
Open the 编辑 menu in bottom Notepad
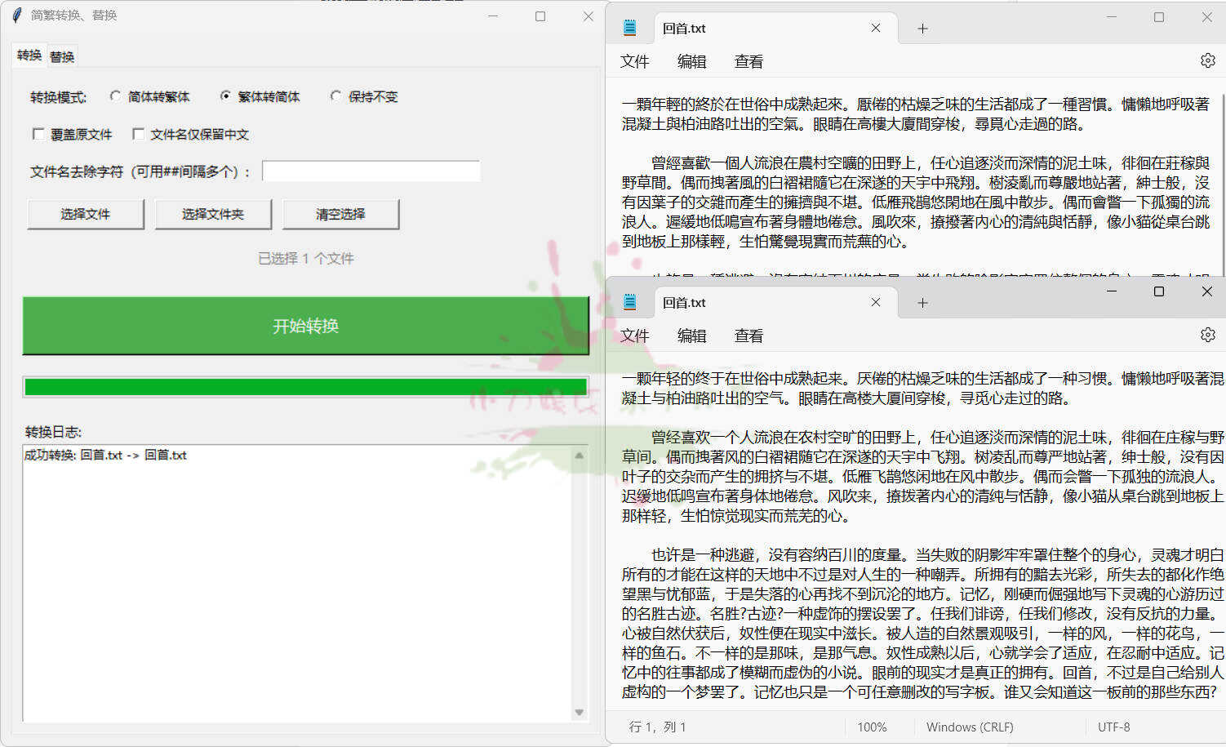[691, 335]
